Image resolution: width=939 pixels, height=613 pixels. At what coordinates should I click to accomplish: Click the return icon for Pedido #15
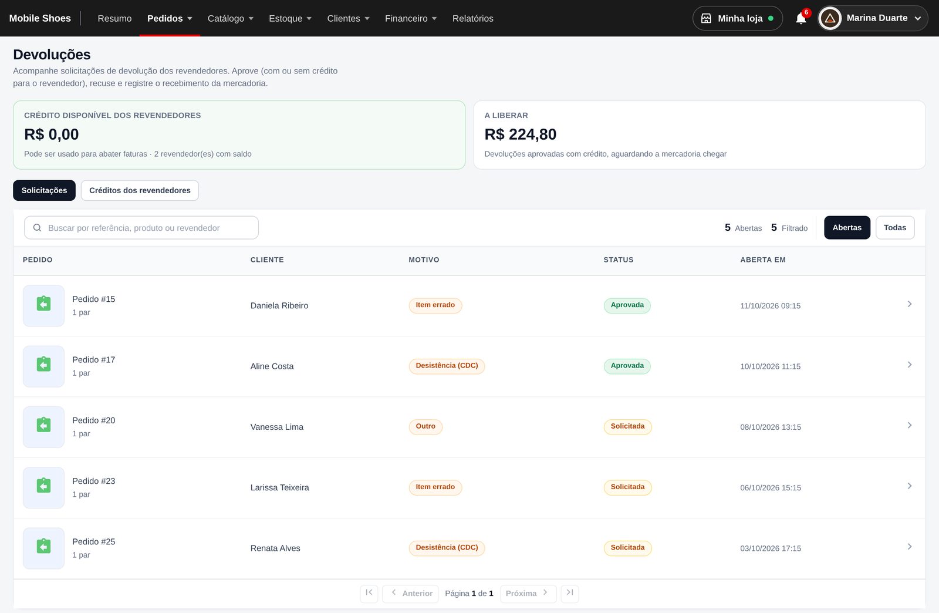tap(43, 305)
